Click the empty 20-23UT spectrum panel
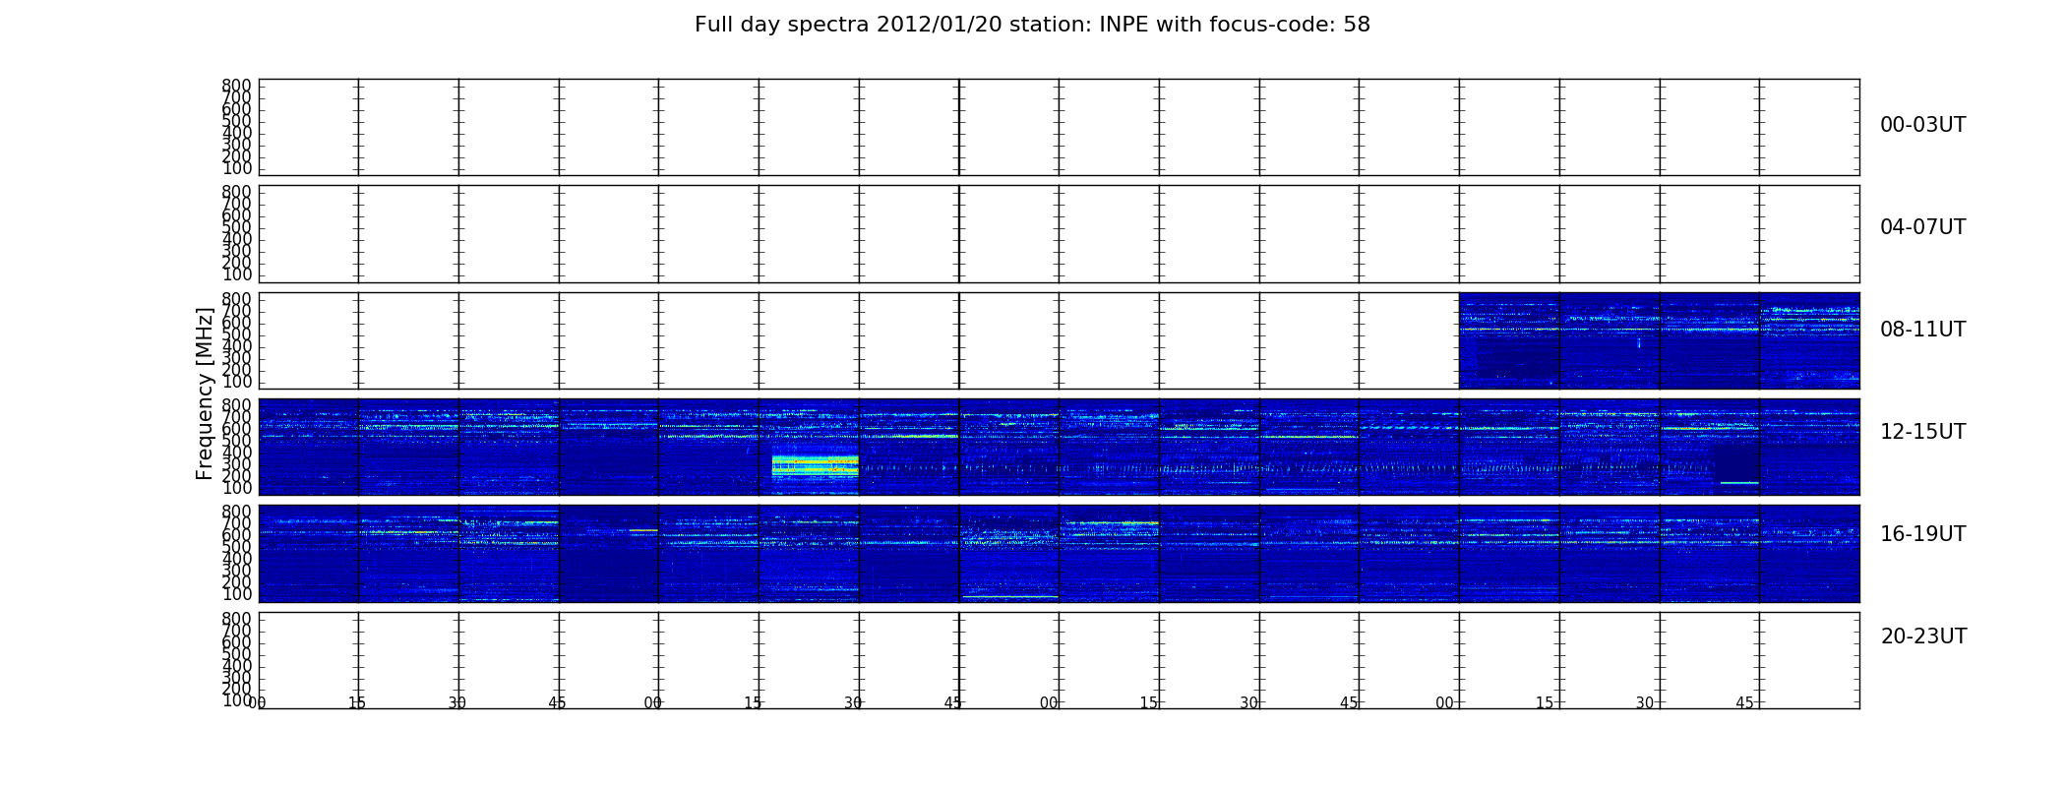Viewport: 2066px width, 787px height. (x=1059, y=660)
